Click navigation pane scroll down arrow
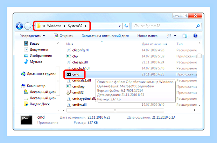The image size is (217, 143). coord(58,110)
